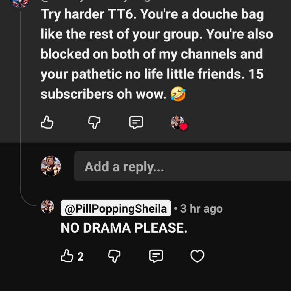This screenshot has width=291, height=291.
Task: Tap the like count "2" on the reply
Action: [x=81, y=256]
